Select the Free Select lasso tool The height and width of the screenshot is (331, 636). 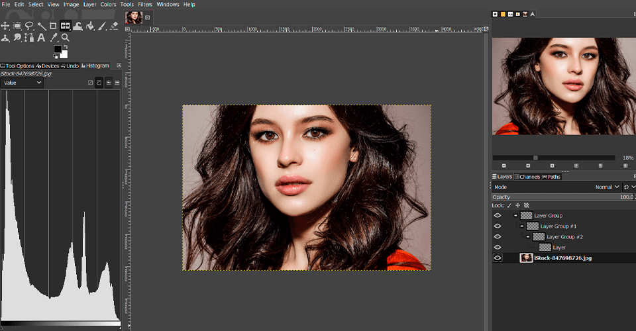[x=30, y=26]
